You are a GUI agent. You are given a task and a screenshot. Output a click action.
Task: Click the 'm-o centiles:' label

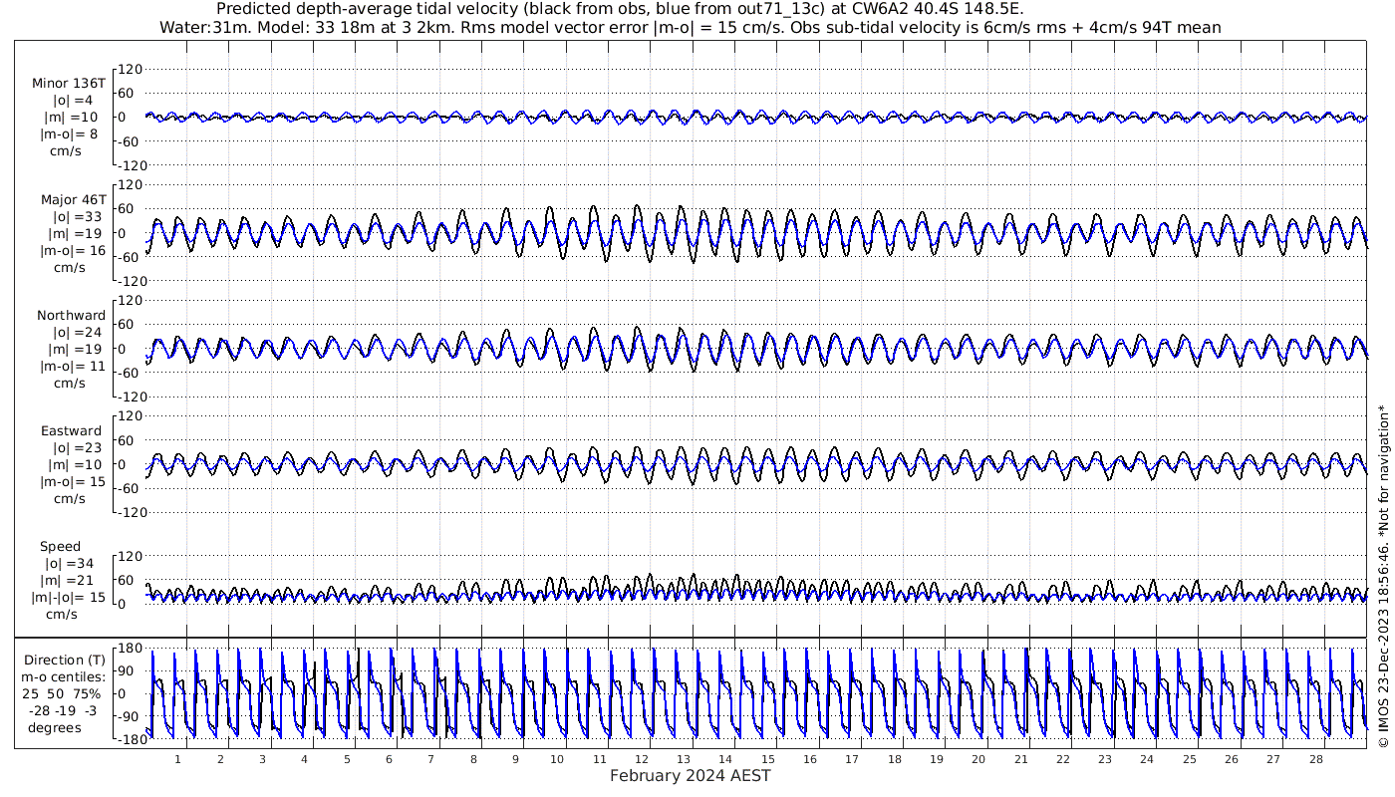click(x=64, y=676)
